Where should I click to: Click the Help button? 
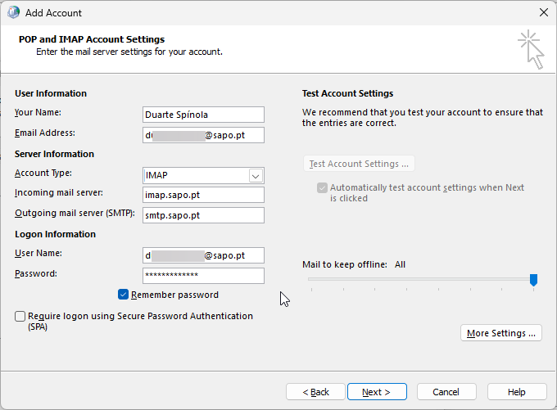point(516,392)
